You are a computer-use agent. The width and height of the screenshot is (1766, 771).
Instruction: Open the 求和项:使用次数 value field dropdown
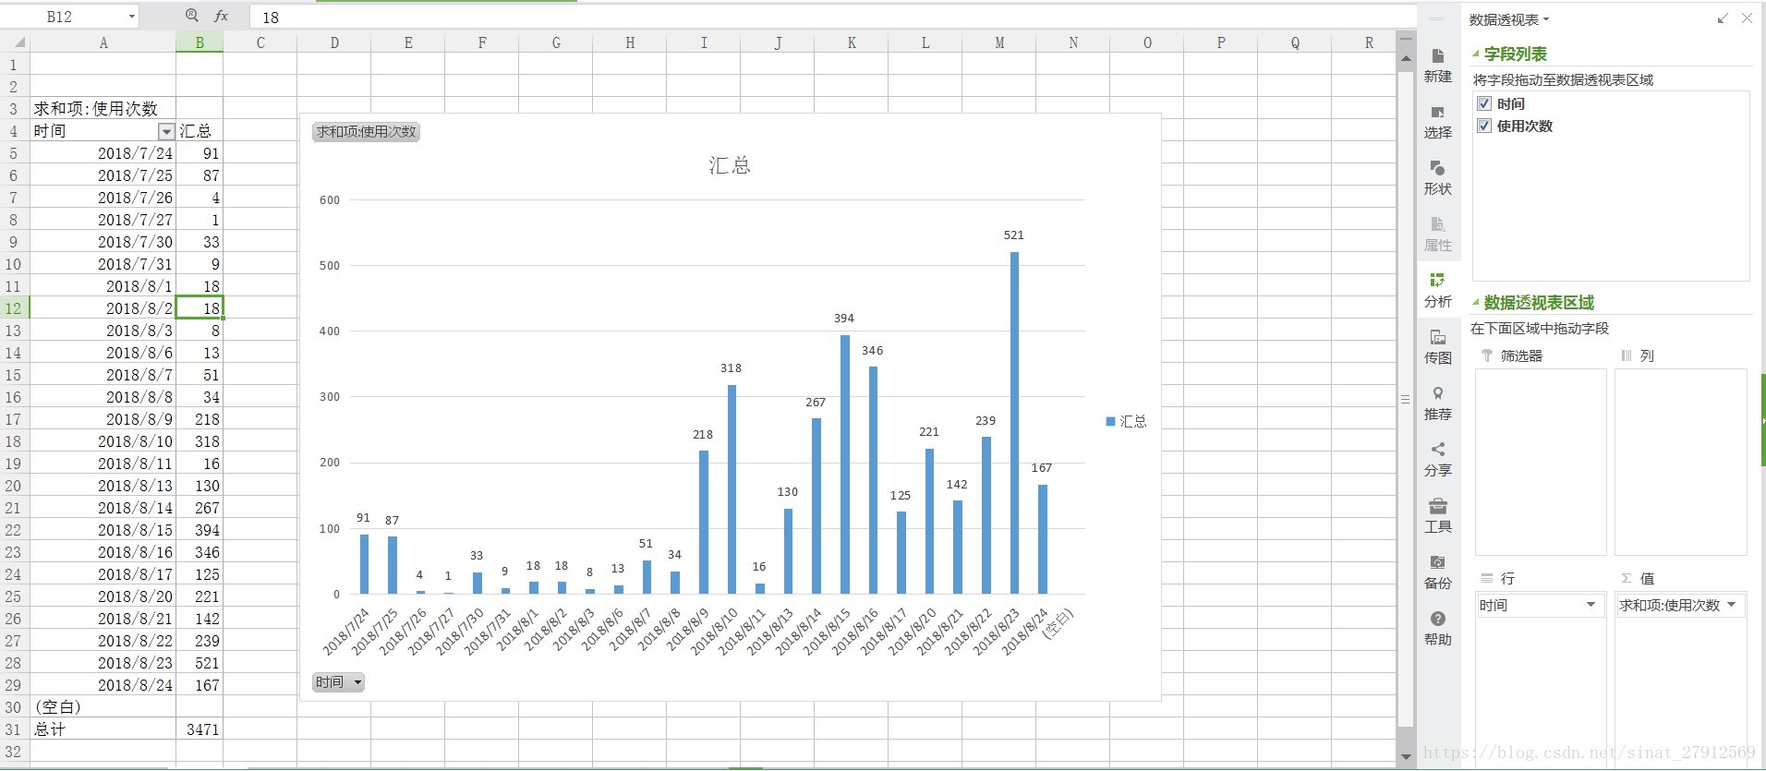(x=1731, y=605)
